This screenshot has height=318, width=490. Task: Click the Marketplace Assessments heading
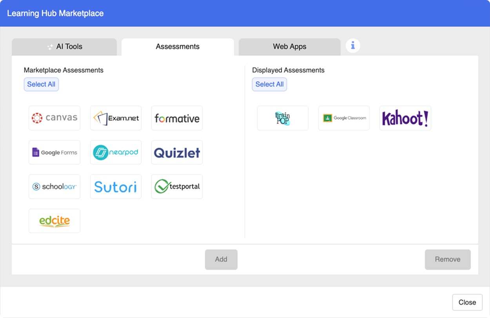pos(64,70)
